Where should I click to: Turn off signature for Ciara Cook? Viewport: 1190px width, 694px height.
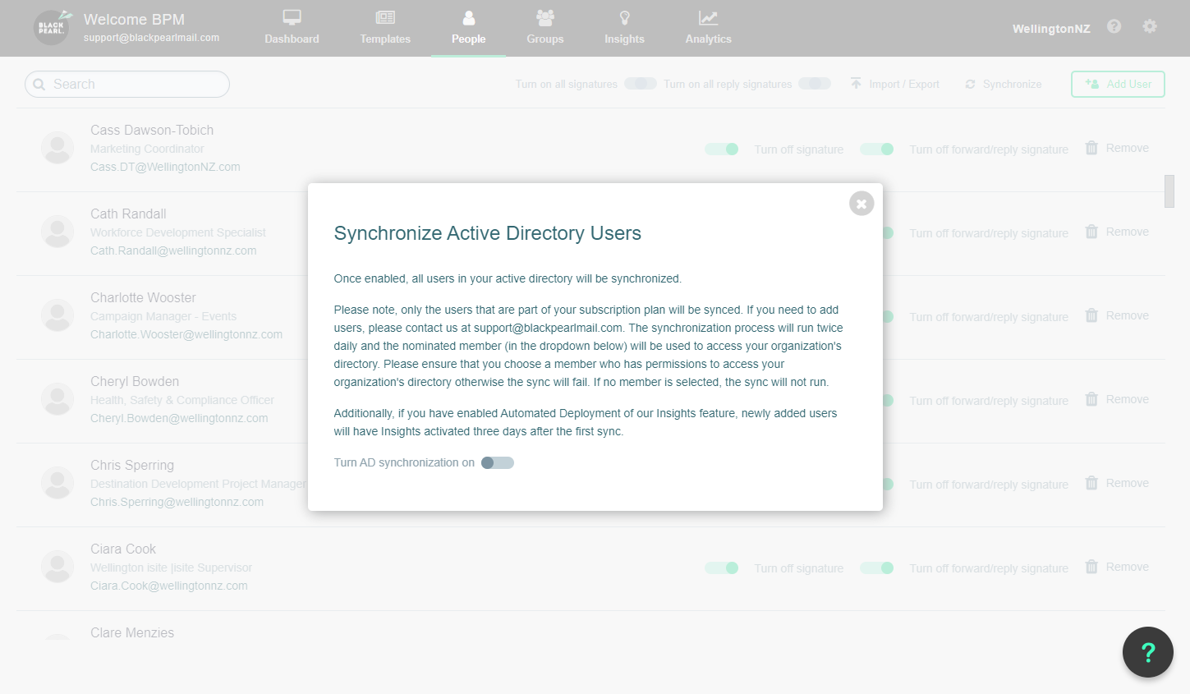[721, 568]
